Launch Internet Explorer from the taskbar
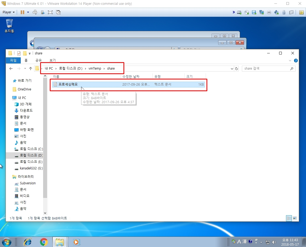Screen dimensions: 306x247 click(x=27, y=242)
